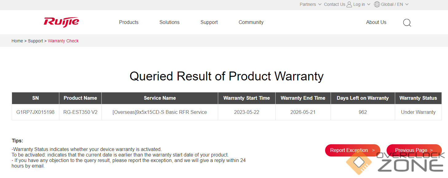Viewport: 448px width, 178px height.
Task: Expand the Global / EN dropdown arrow
Action: point(407,4)
